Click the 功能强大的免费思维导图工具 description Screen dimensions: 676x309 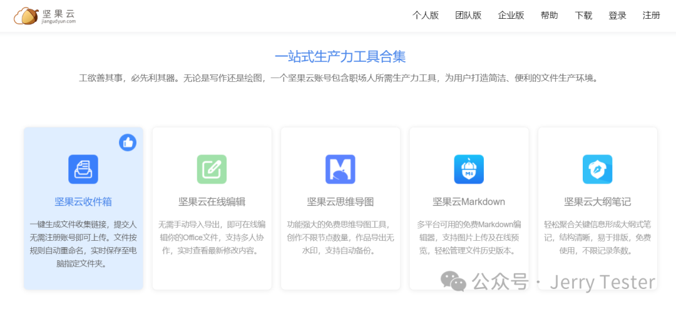tap(340, 238)
